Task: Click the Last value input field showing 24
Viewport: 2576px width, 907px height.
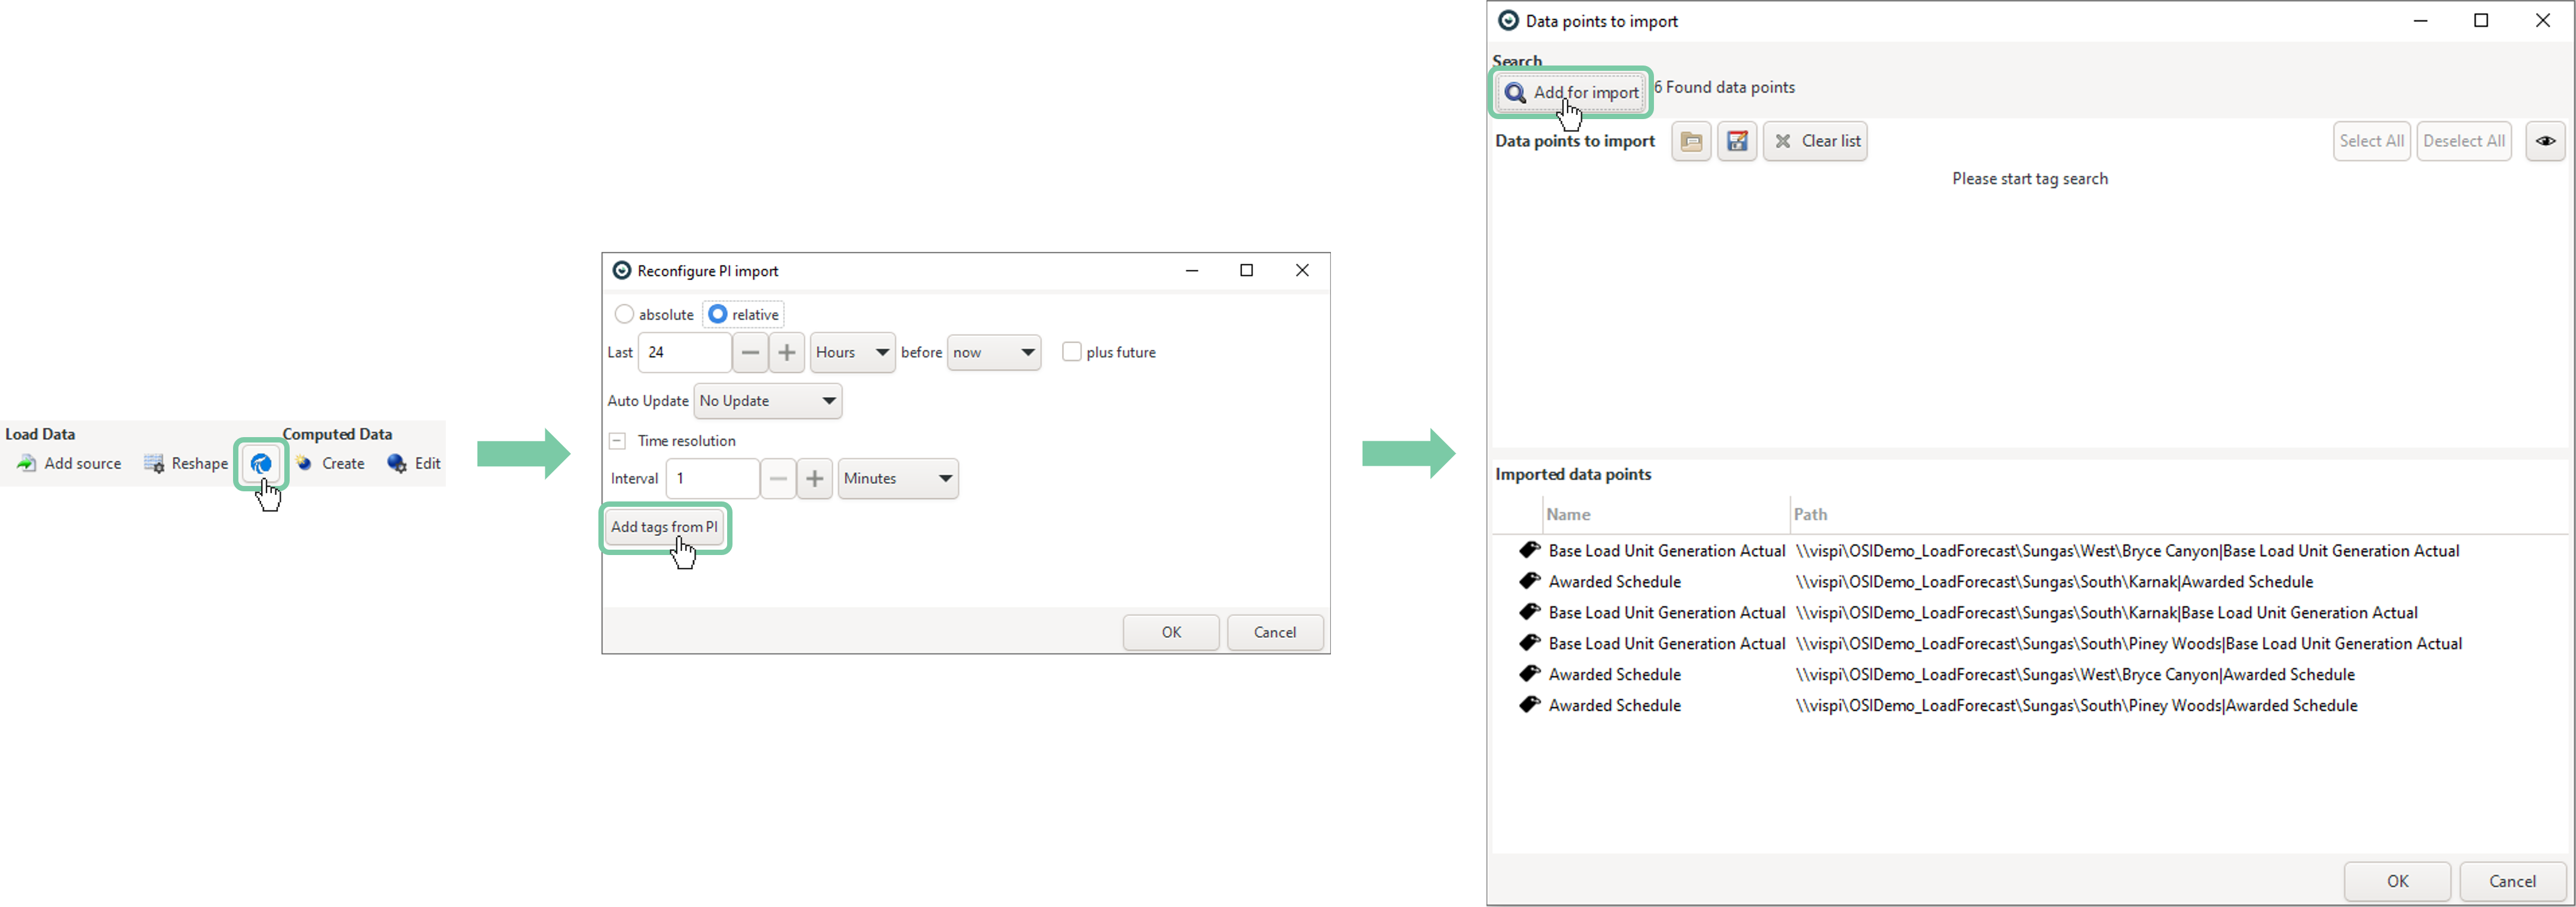Action: click(x=684, y=353)
